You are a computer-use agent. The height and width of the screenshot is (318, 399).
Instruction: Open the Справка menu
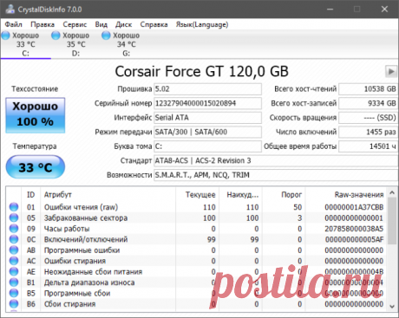154,24
